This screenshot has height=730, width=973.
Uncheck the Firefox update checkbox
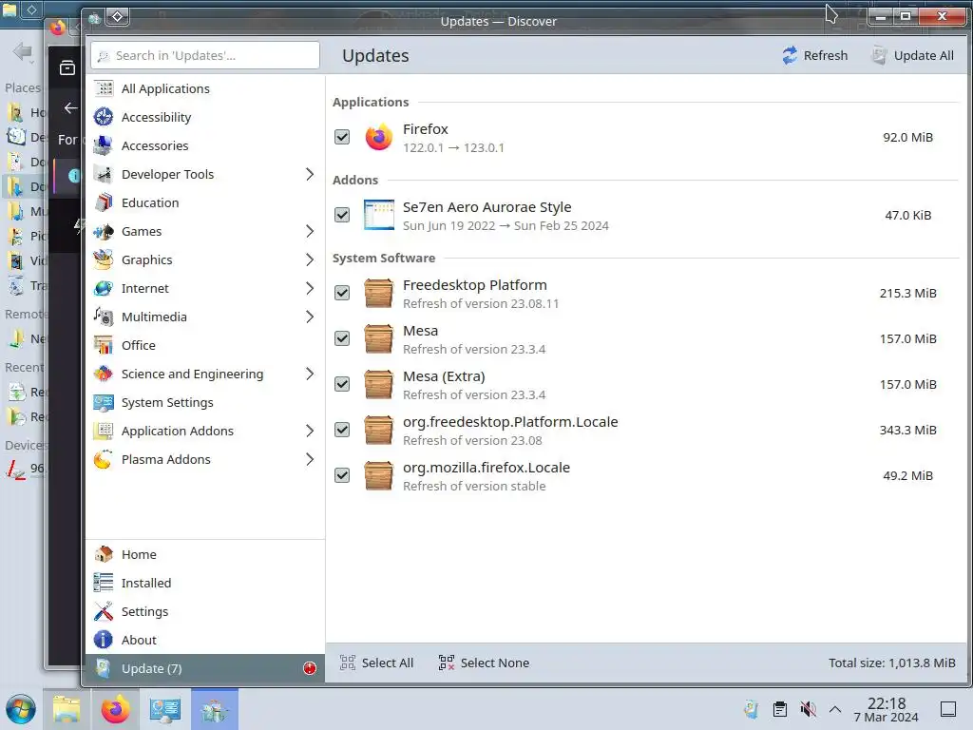342,137
